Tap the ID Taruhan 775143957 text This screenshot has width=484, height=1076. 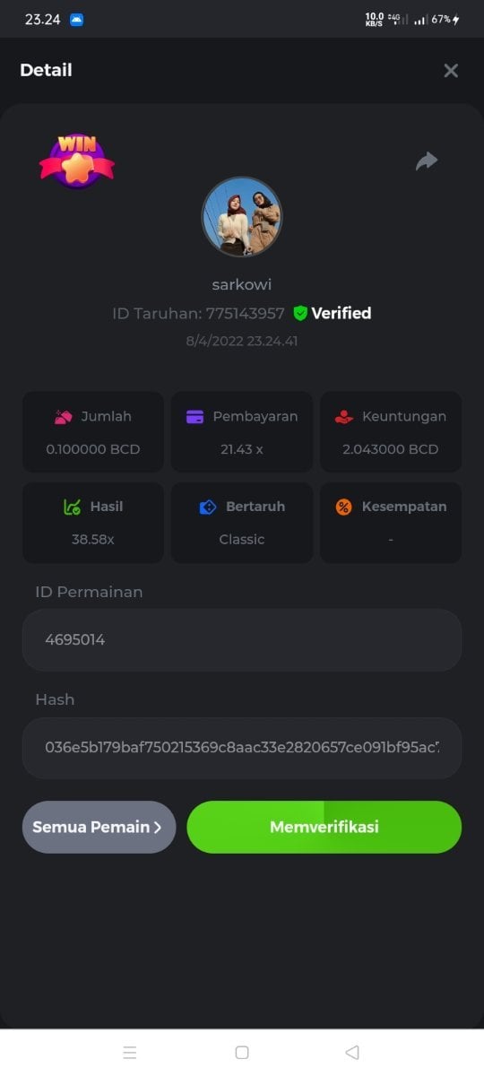(x=198, y=313)
